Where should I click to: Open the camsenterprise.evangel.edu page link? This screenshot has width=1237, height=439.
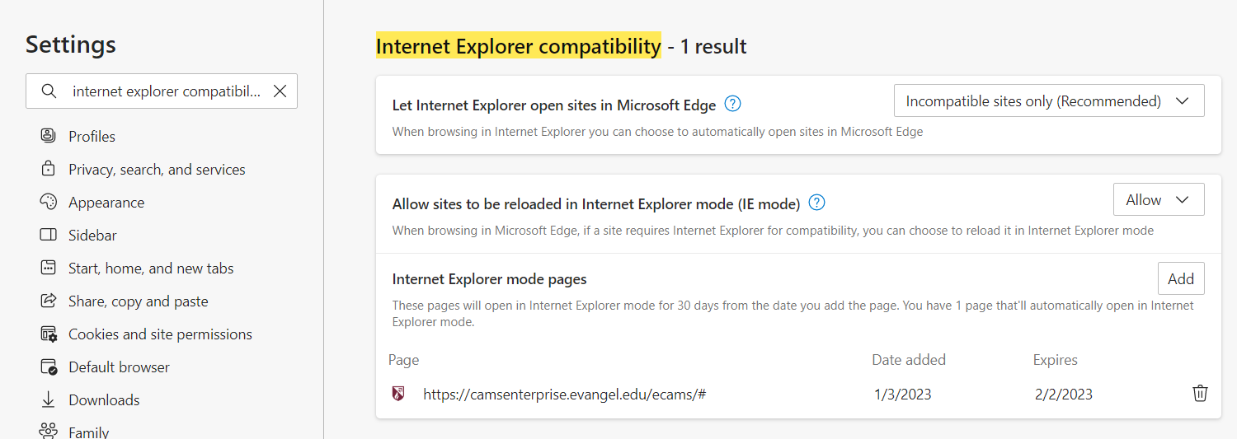click(564, 394)
